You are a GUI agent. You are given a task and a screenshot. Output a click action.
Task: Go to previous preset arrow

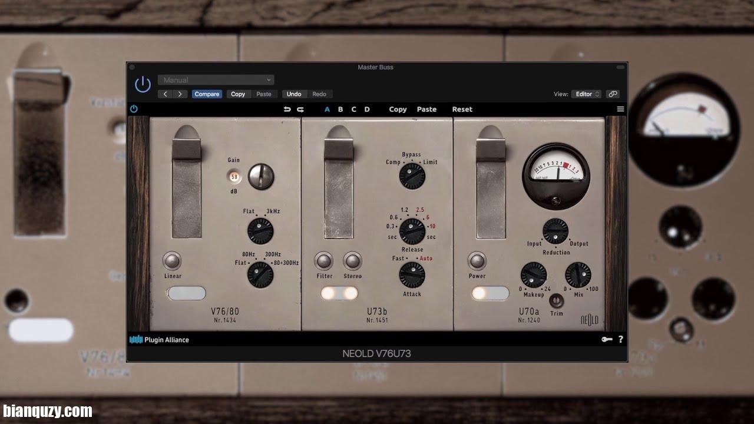pos(166,94)
